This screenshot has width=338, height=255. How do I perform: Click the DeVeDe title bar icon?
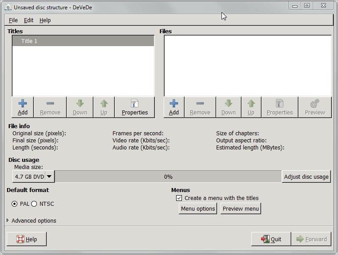(8, 8)
